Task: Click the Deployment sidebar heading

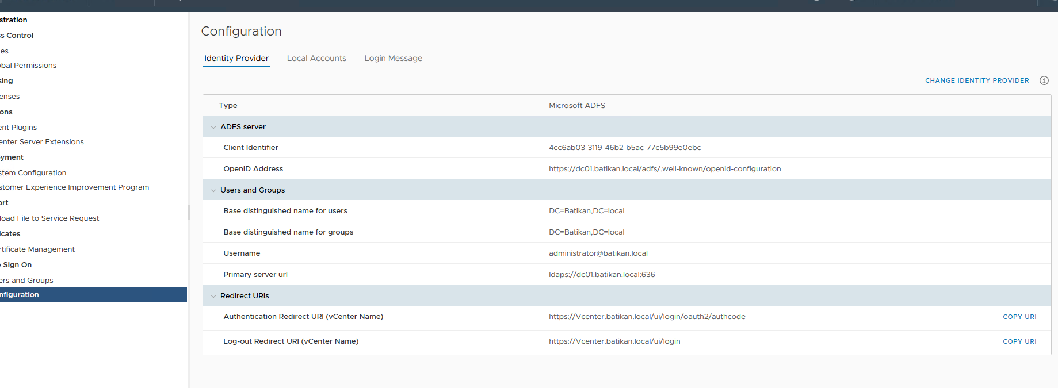Action: [12, 157]
